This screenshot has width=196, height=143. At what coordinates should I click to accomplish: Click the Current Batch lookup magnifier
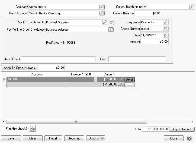pos(192,7)
